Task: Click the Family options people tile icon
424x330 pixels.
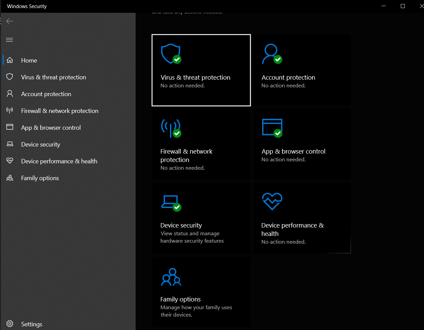Action: tap(171, 277)
